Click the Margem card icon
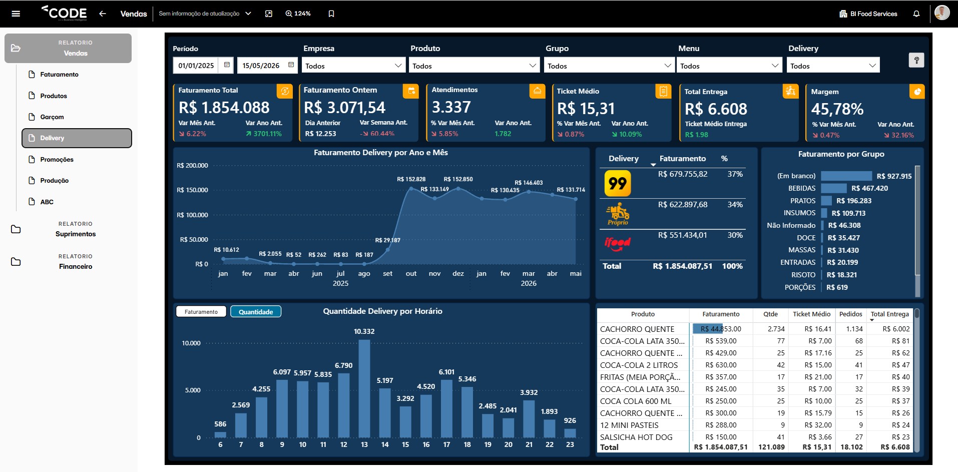This screenshot has height=472, width=958. pos(917,91)
